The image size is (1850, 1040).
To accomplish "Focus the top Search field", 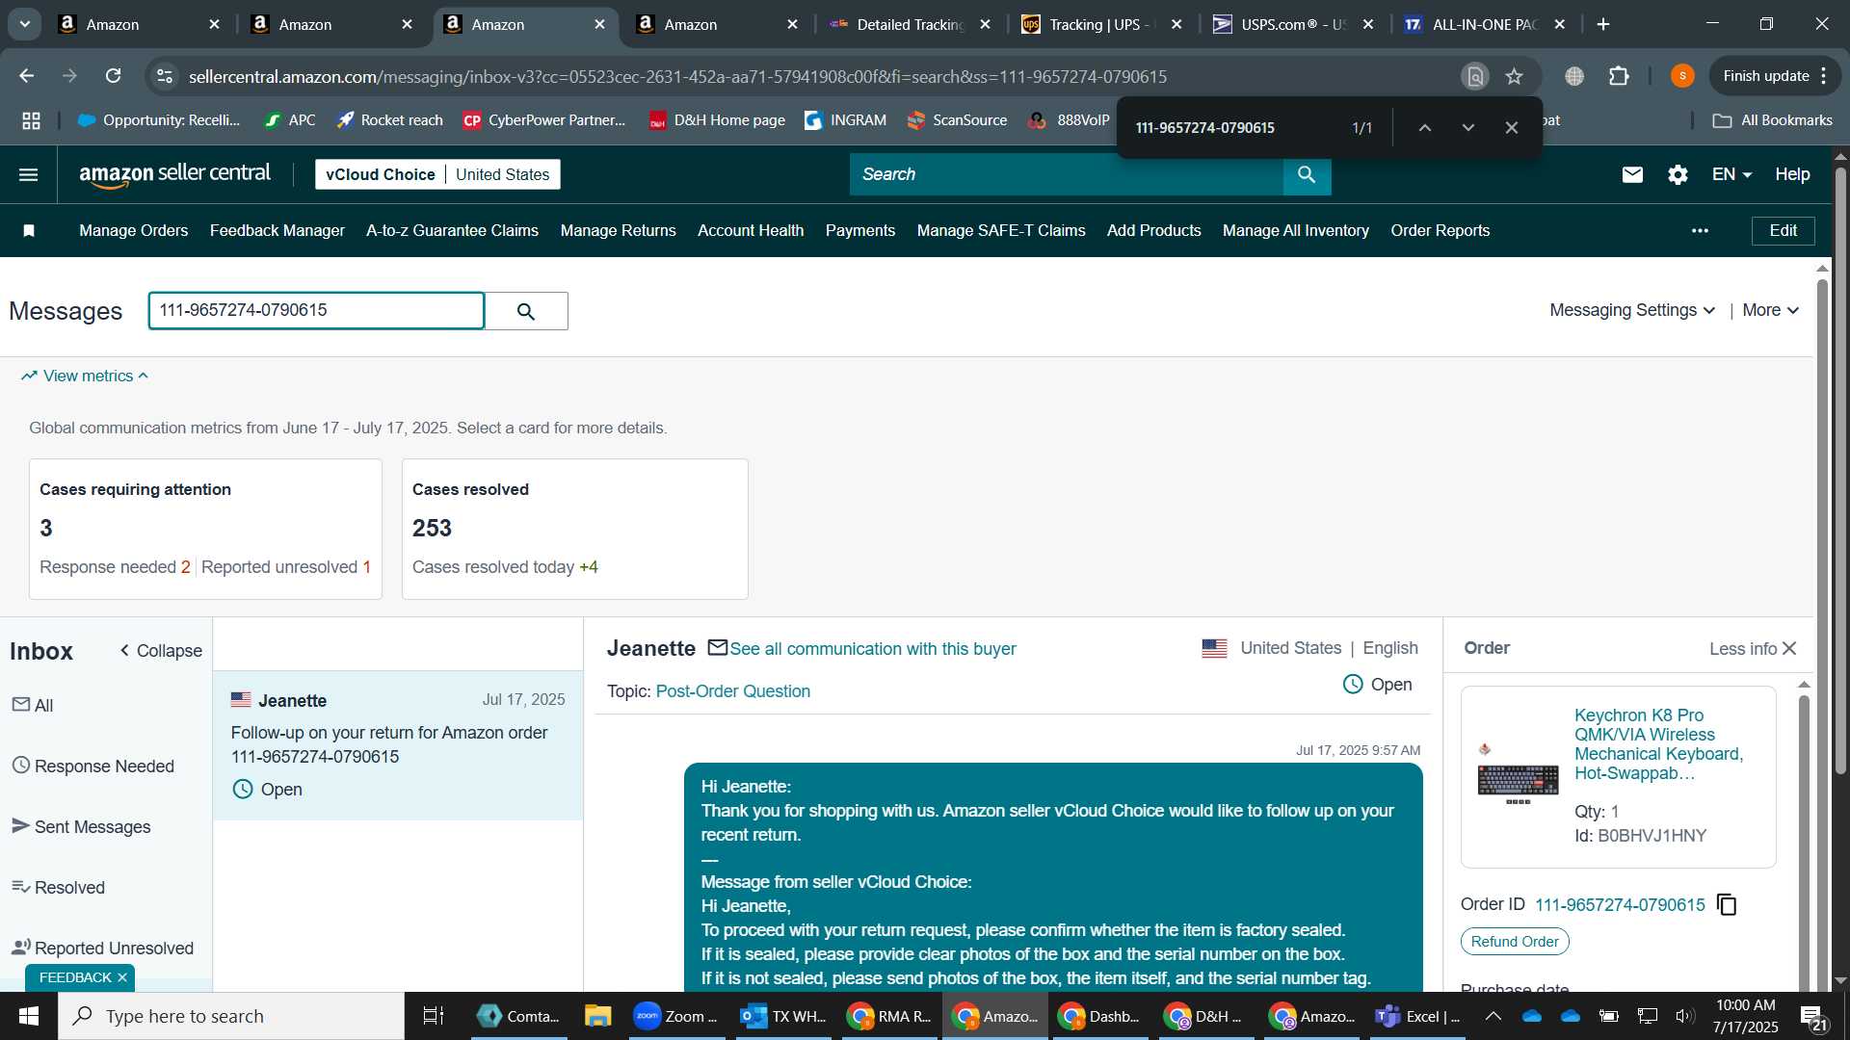I will [1066, 174].
